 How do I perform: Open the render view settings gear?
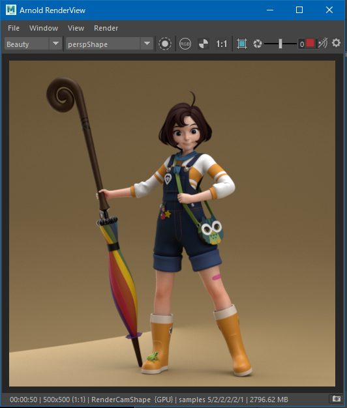[x=336, y=43]
